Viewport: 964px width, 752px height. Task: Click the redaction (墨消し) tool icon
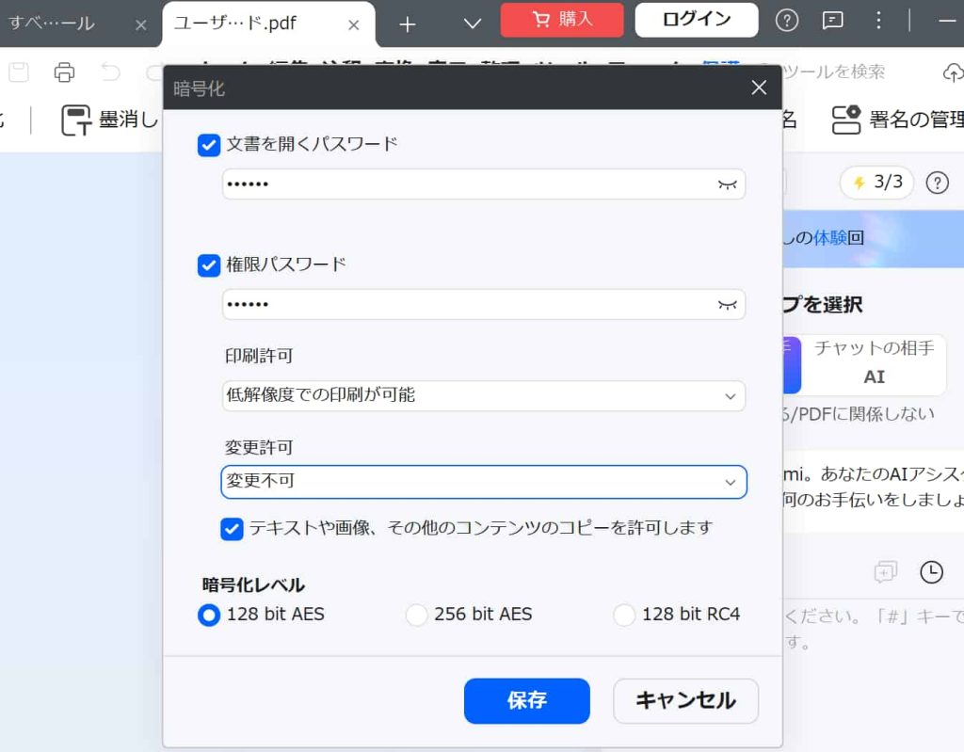click(76, 120)
